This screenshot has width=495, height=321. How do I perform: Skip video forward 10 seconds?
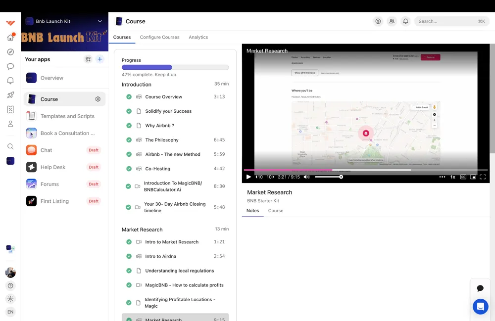(x=270, y=177)
